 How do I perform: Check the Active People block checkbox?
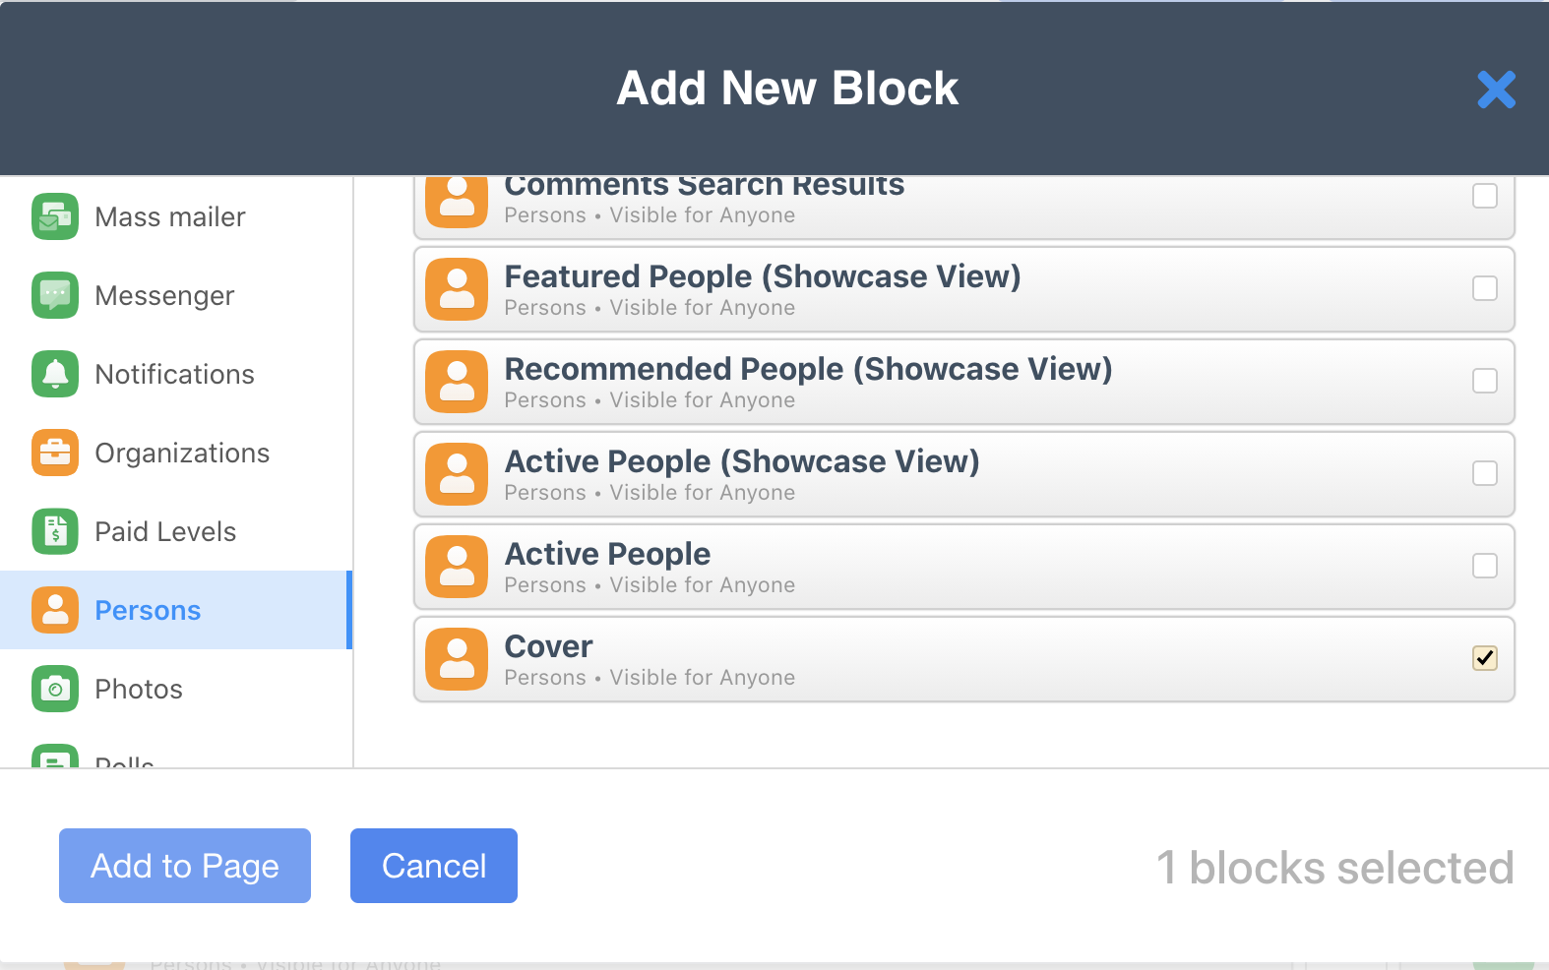coord(1485,566)
